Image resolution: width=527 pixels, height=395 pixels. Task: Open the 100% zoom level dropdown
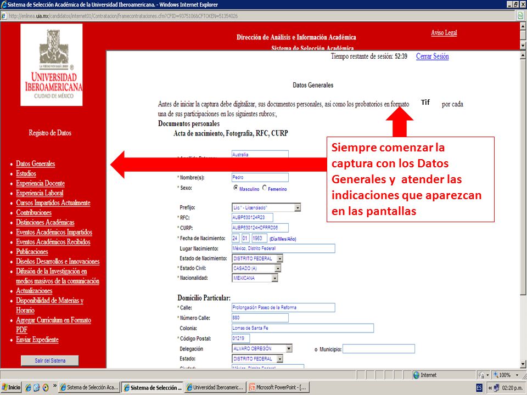click(x=517, y=375)
